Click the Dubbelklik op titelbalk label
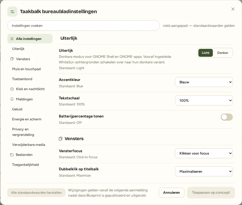This screenshot has width=242, height=205. pyautogui.click(x=79, y=169)
